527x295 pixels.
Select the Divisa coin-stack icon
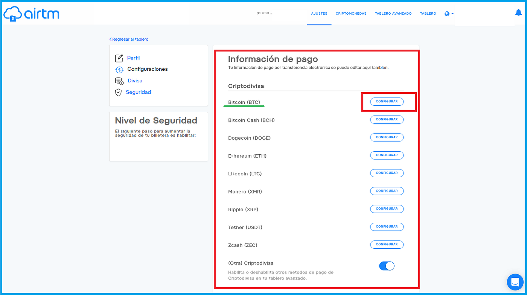(119, 81)
